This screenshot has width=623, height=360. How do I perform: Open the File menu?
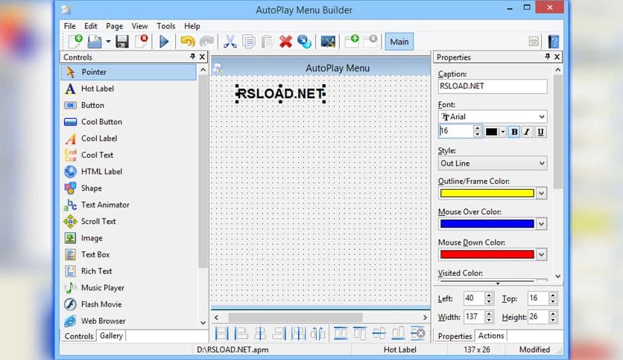69,26
